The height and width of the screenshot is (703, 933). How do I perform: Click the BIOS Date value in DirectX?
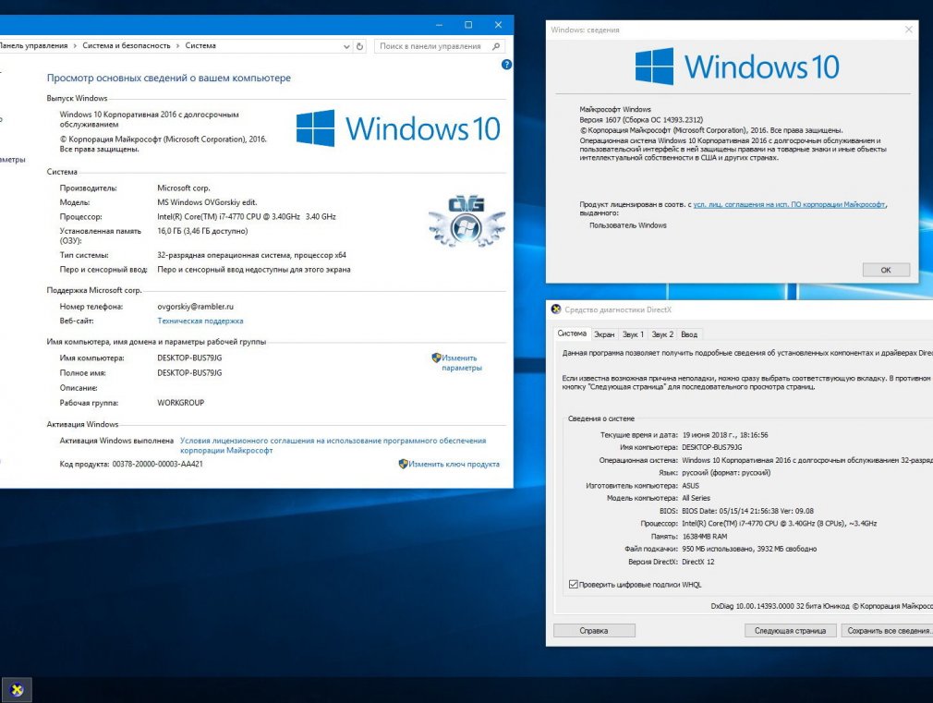748,511
